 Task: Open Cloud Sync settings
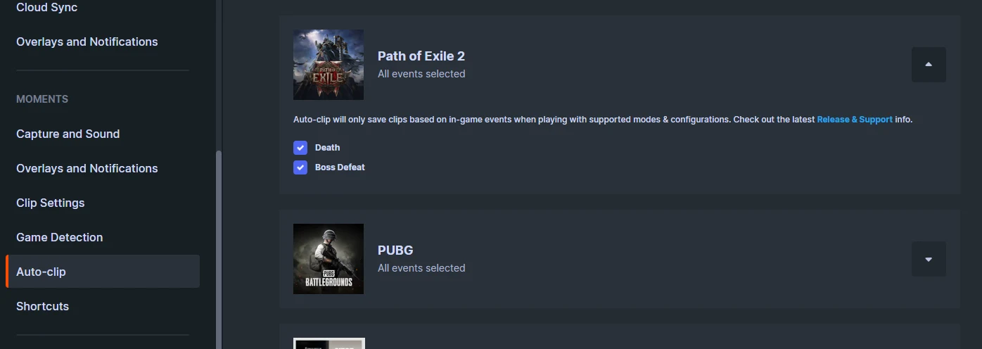pos(46,8)
